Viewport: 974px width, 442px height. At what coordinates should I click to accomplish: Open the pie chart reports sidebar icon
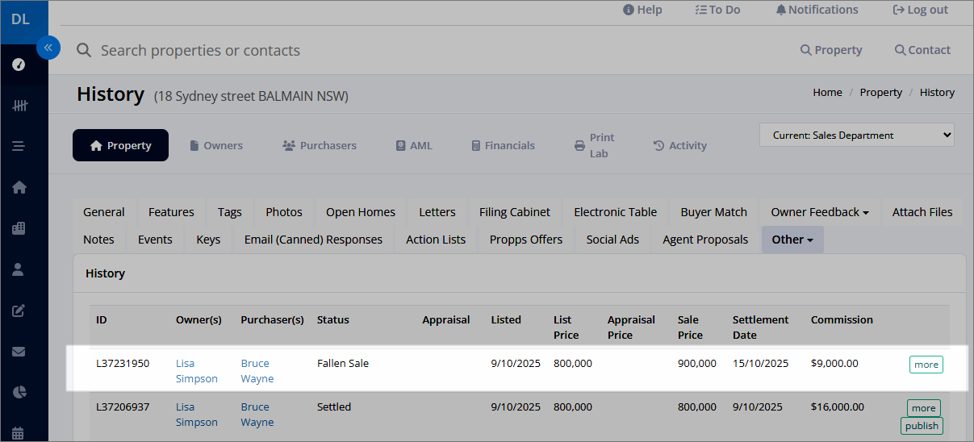(x=19, y=393)
